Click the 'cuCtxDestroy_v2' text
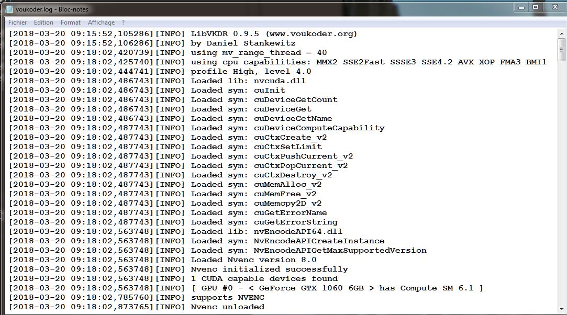 (x=293, y=175)
